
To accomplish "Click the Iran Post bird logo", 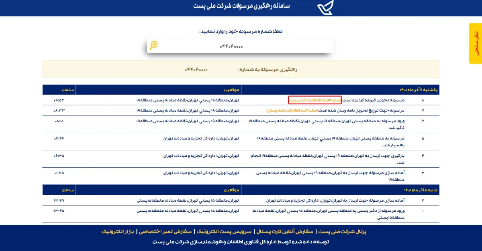I will [x=325, y=7].
